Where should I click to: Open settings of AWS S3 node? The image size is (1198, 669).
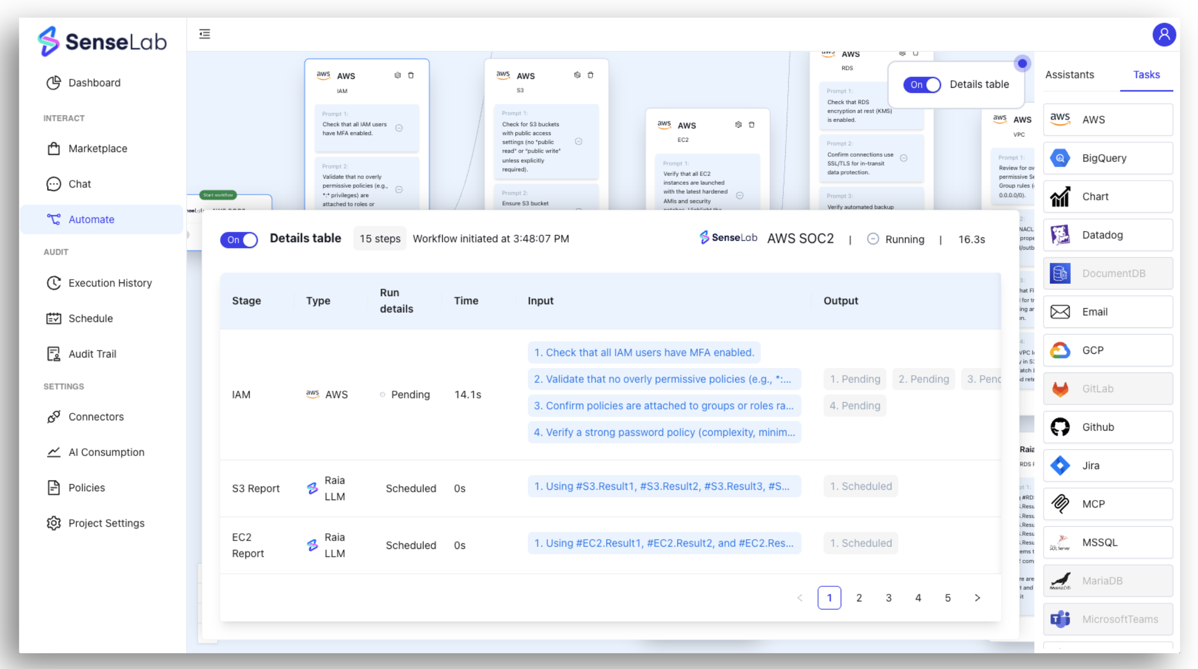(577, 75)
